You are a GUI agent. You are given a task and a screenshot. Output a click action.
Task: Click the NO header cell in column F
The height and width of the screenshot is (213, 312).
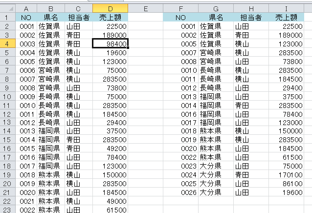180,17
